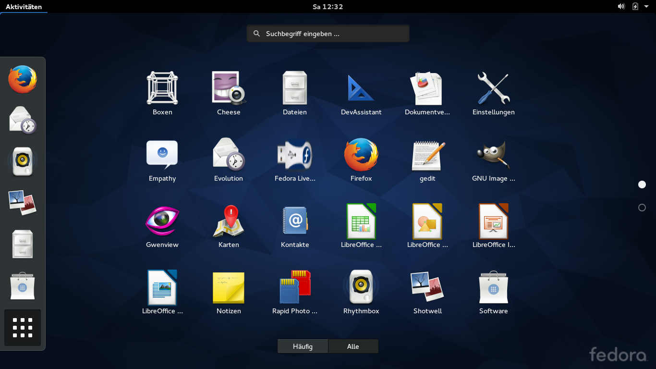Viewport: 656px width, 369px height.
Task: Click the Suchbegriff eingeben search field
Action: (x=328, y=34)
